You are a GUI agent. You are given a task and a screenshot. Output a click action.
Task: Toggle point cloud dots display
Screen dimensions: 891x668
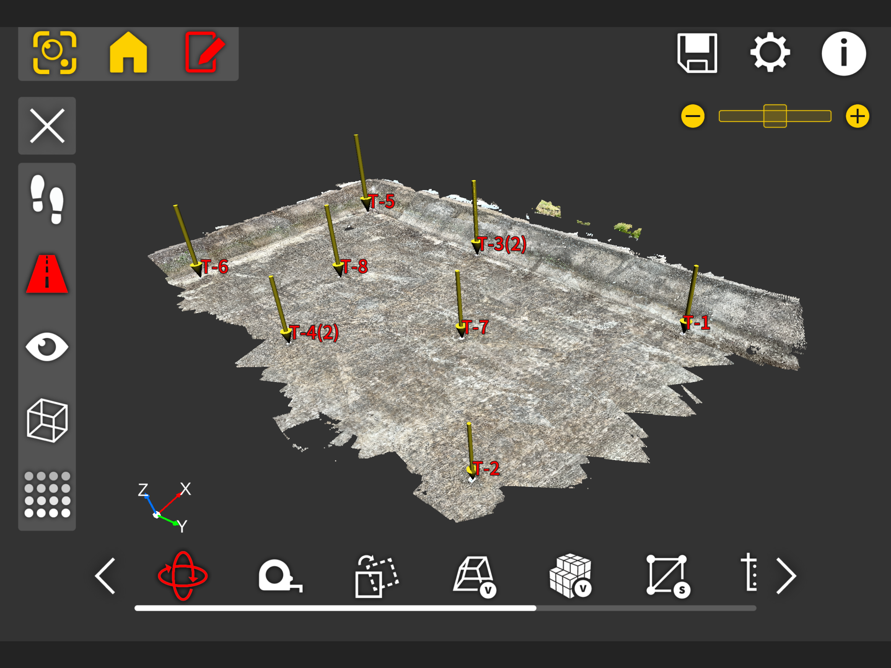point(47,494)
